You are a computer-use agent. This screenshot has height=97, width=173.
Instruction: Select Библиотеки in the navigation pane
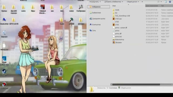click(x=95, y=13)
